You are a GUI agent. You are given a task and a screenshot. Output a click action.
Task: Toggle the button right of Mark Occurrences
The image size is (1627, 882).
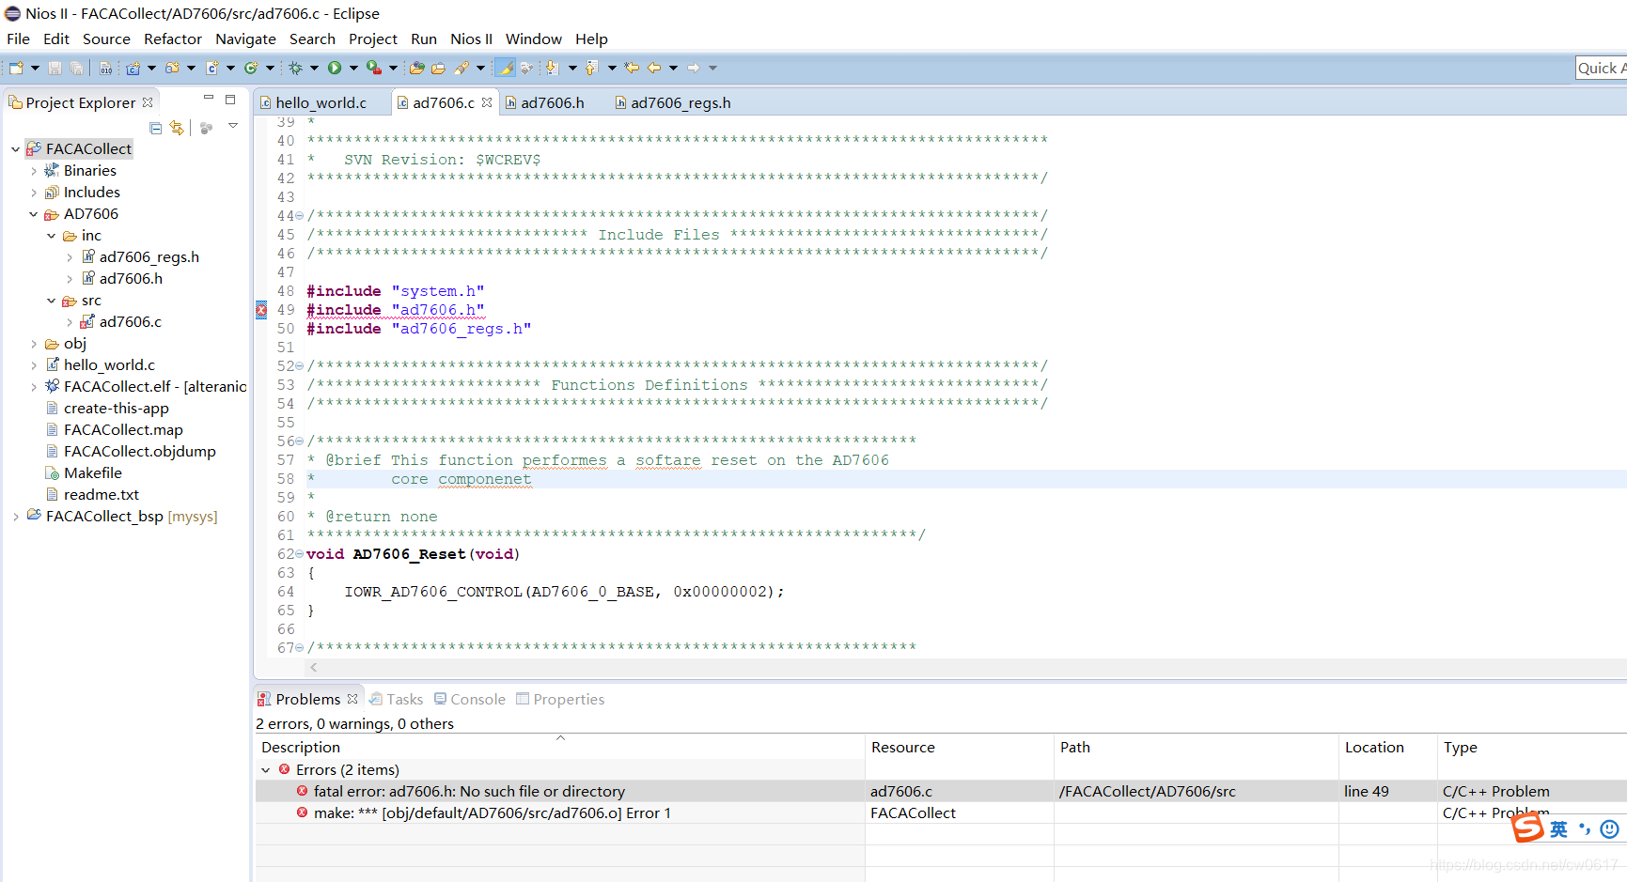[527, 68]
